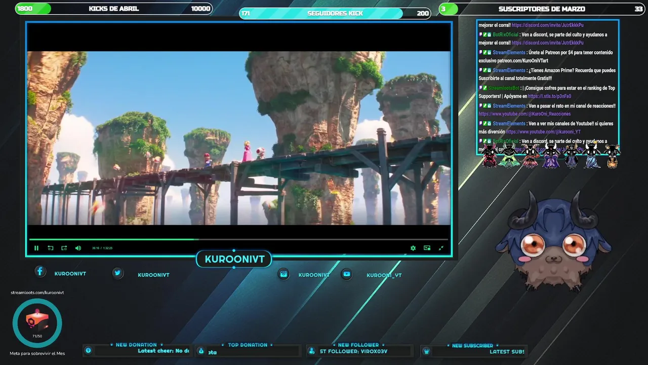
Task: Click the 'LATEST SUBS' ticker text
Action: [x=507, y=351]
